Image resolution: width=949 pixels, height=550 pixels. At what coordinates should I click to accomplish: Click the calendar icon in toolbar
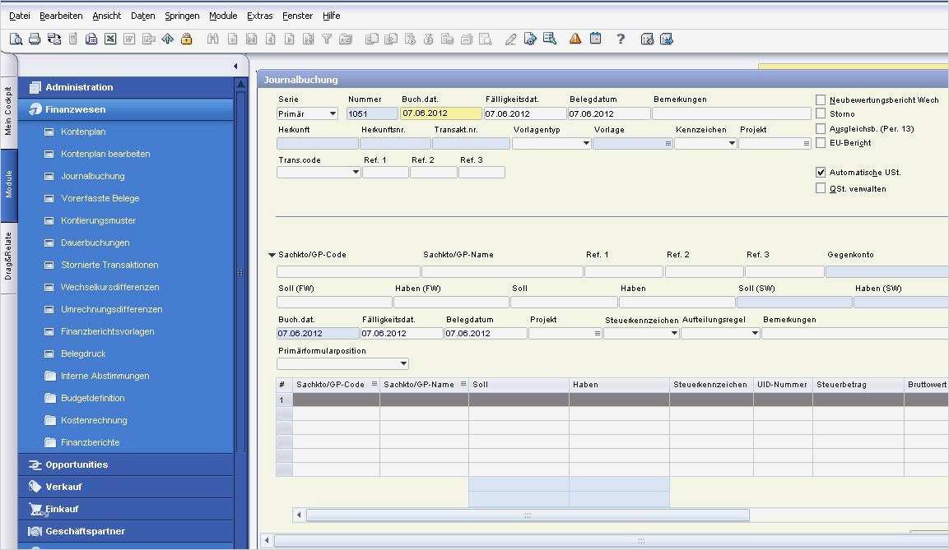click(595, 39)
